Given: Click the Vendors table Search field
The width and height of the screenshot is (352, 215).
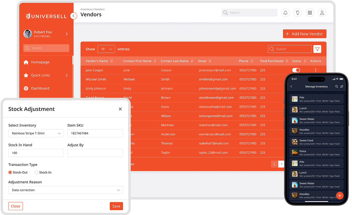Looking at the screenshot, I should click(x=290, y=49).
